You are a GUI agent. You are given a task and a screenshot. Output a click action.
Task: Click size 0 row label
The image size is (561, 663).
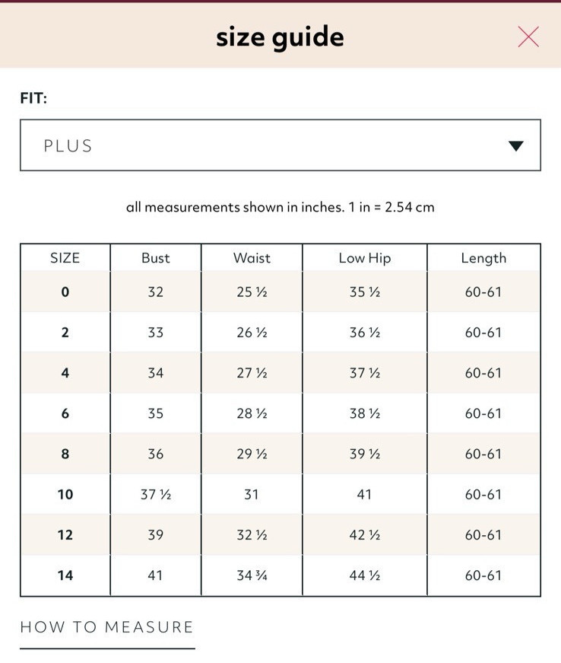[x=65, y=292]
